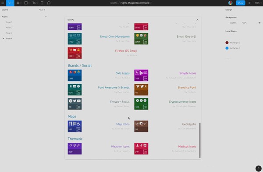Viewport: 263px width, 172px height.
Task: Click the Map Icons blue thumbnail
Action: pos(75,126)
